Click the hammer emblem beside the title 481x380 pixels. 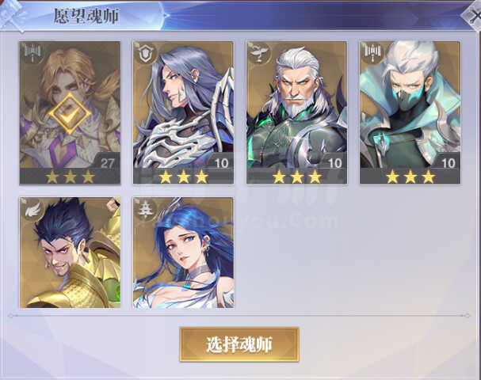pos(13,15)
